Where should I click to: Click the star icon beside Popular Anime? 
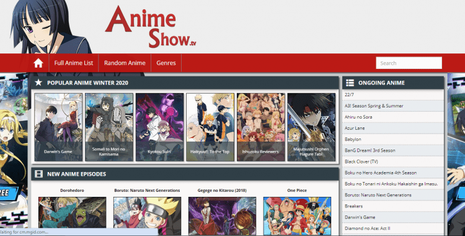pos(38,83)
